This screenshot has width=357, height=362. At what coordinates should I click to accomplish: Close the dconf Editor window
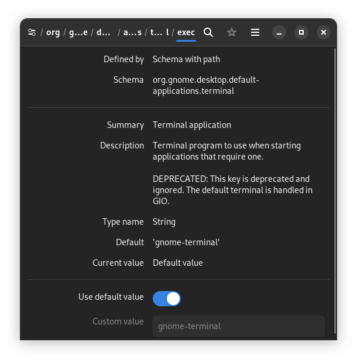(x=324, y=32)
